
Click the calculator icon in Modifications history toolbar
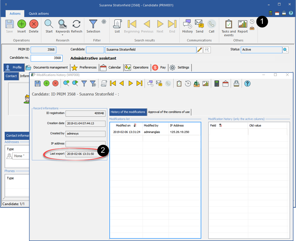217,83
